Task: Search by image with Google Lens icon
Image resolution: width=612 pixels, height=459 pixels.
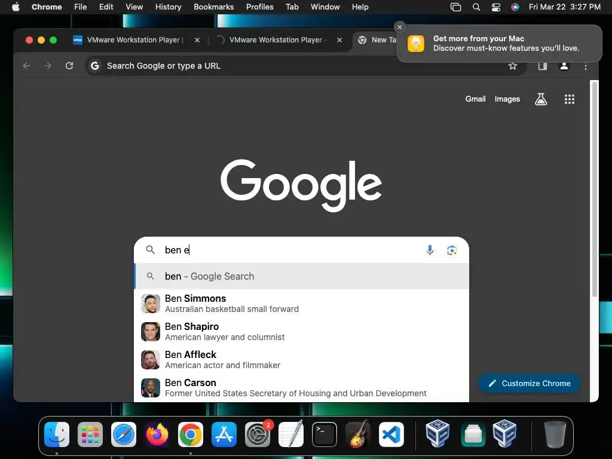Action: (452, 250)
